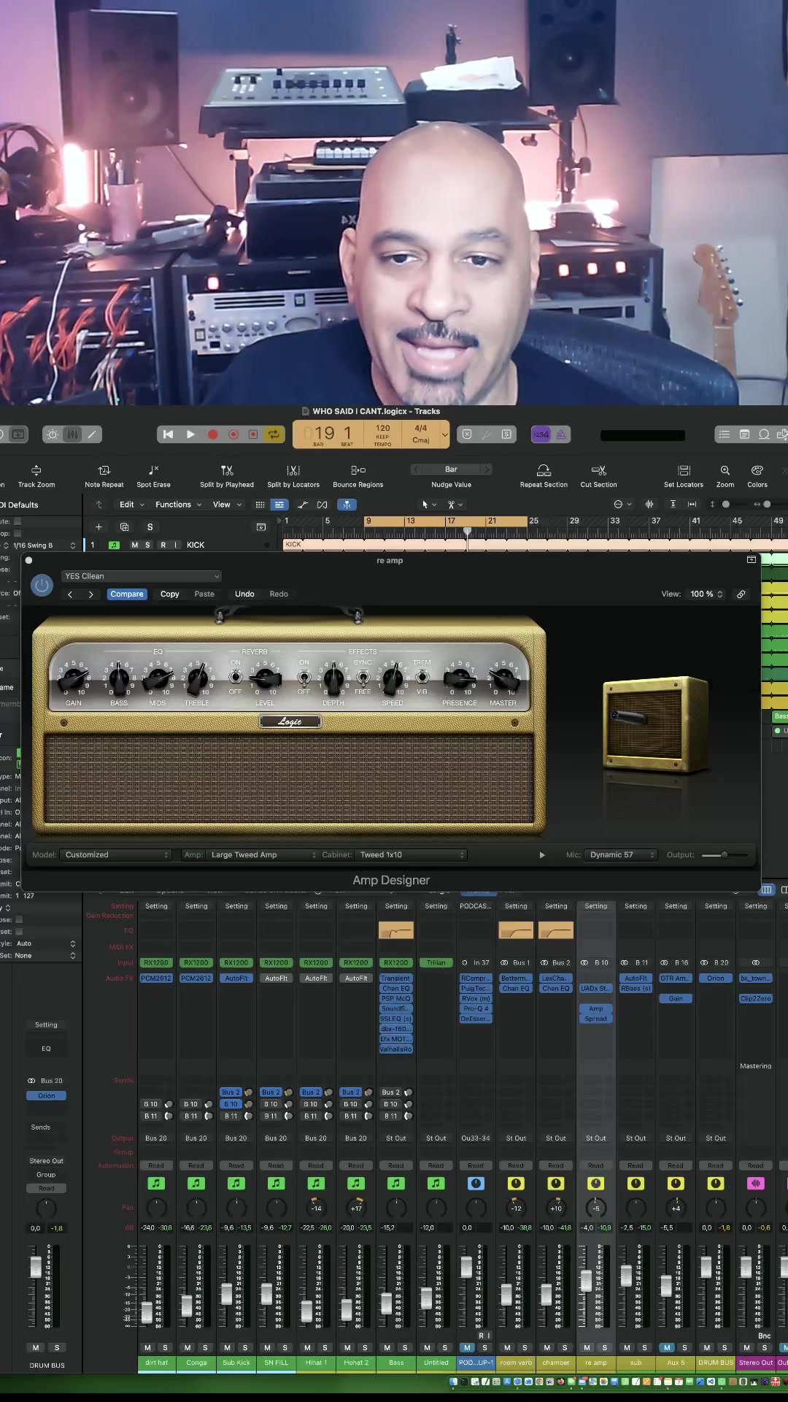This screenshot has width=788, height=1402.
Task: Mute the KICK track header
Action: pyautogui.click(x=134, y=545)
